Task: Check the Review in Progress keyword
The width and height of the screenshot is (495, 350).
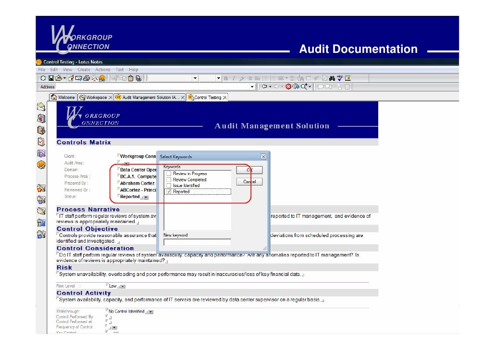Action: (x=169, y=174)
